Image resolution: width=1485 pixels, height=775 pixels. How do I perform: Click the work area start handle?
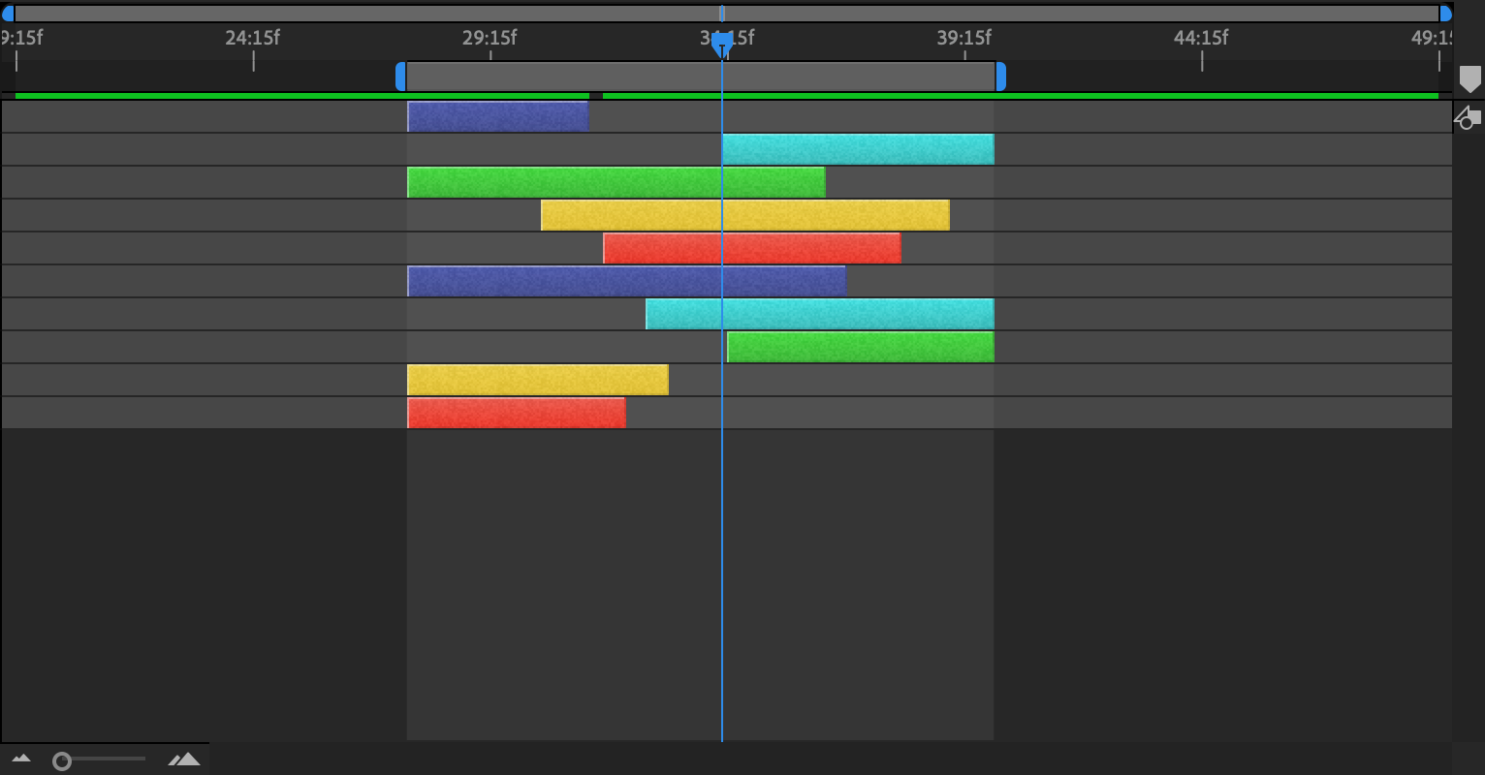(401, 77)
